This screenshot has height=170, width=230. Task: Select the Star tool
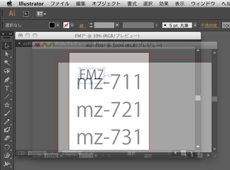point(7,105)
